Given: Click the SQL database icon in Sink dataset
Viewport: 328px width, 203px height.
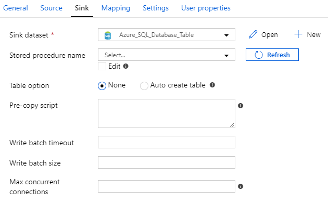Looking at the screenshot, I should click(108, 35).
